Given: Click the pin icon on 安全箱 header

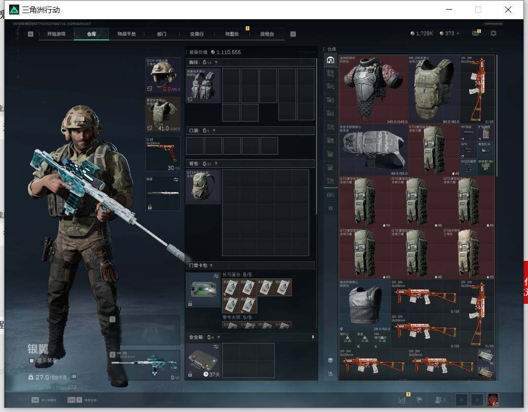Looking at the screenshot, I should pyautogui.click(x=313, y=337).
